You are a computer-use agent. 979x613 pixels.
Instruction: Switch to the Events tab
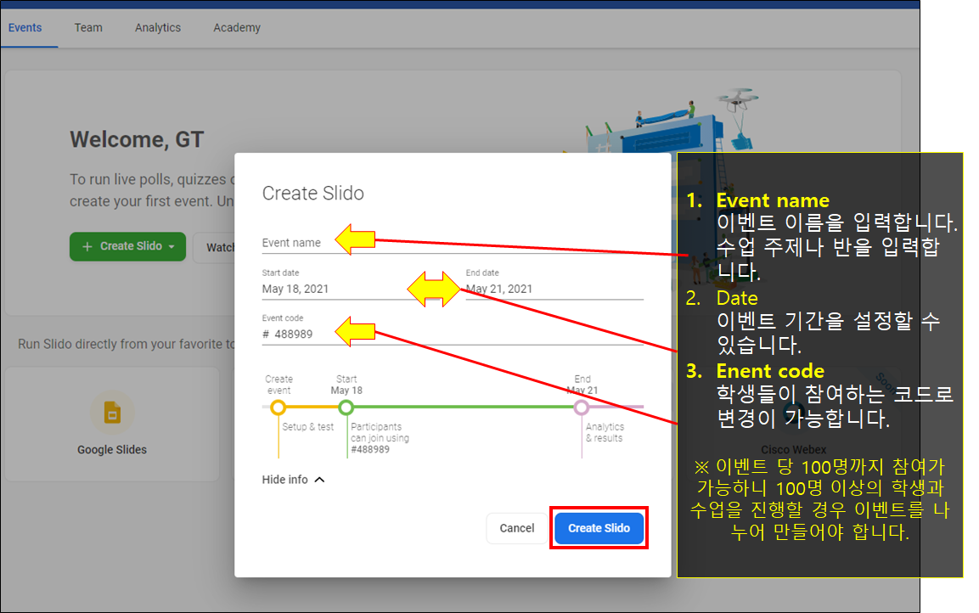click(x=25, y=28)
